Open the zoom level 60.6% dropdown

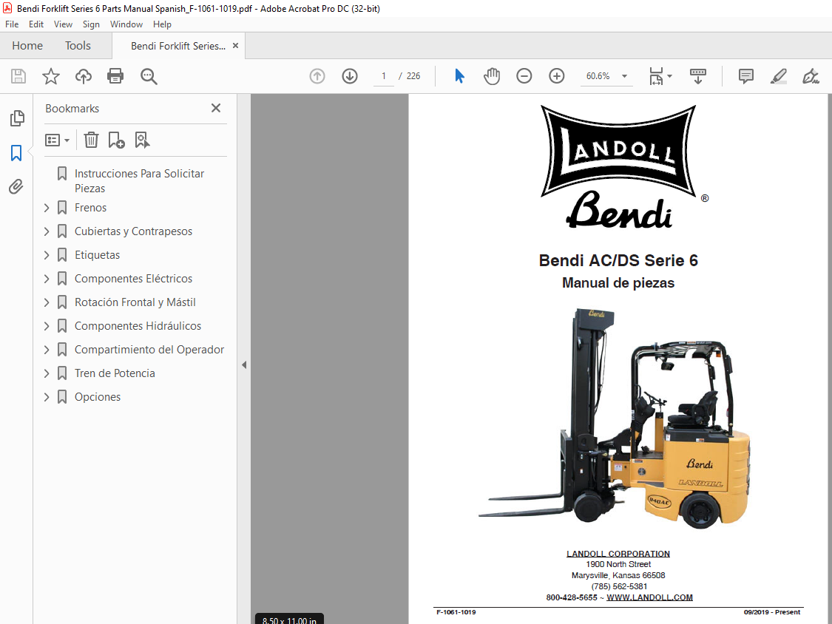(x=625, y=76)
